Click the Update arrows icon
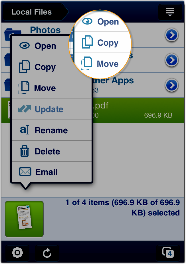 tap(25, 109)
